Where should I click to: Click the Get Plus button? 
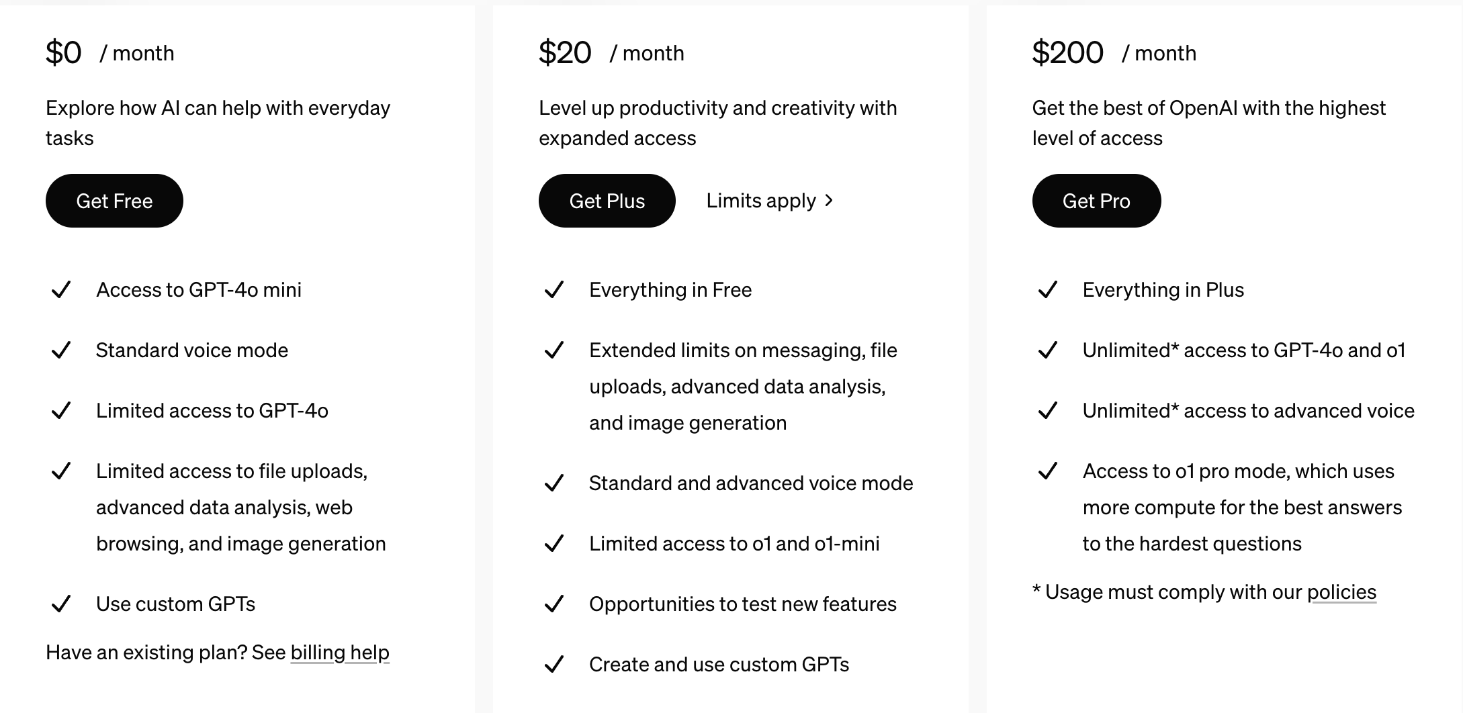pos(607,201)
